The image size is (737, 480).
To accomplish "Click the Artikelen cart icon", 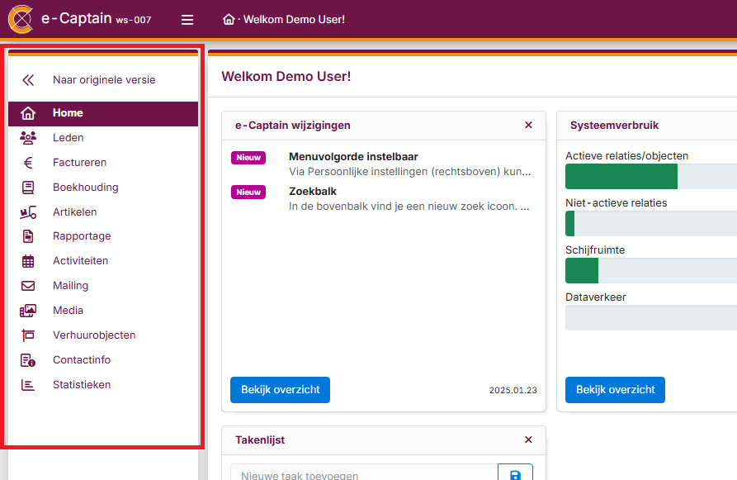I will click(28, 212).
